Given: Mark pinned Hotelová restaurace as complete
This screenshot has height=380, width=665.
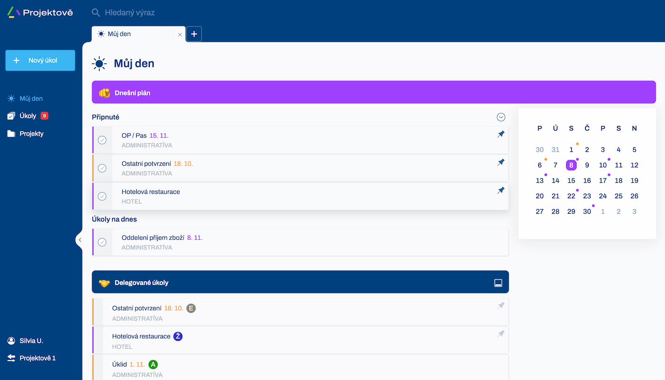Looking at the screenshot, I should [x=102, y=196].
